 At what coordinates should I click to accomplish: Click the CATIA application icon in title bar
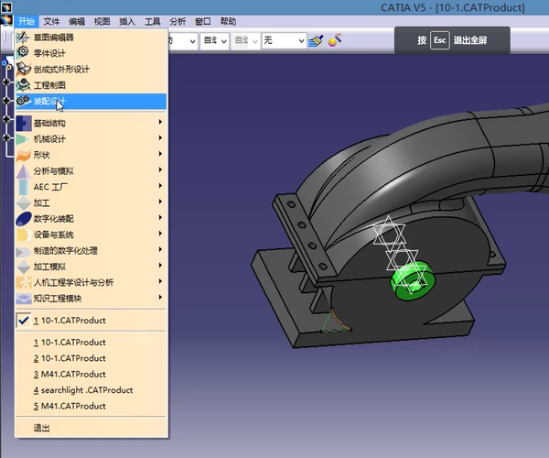(x=6, y=7)
